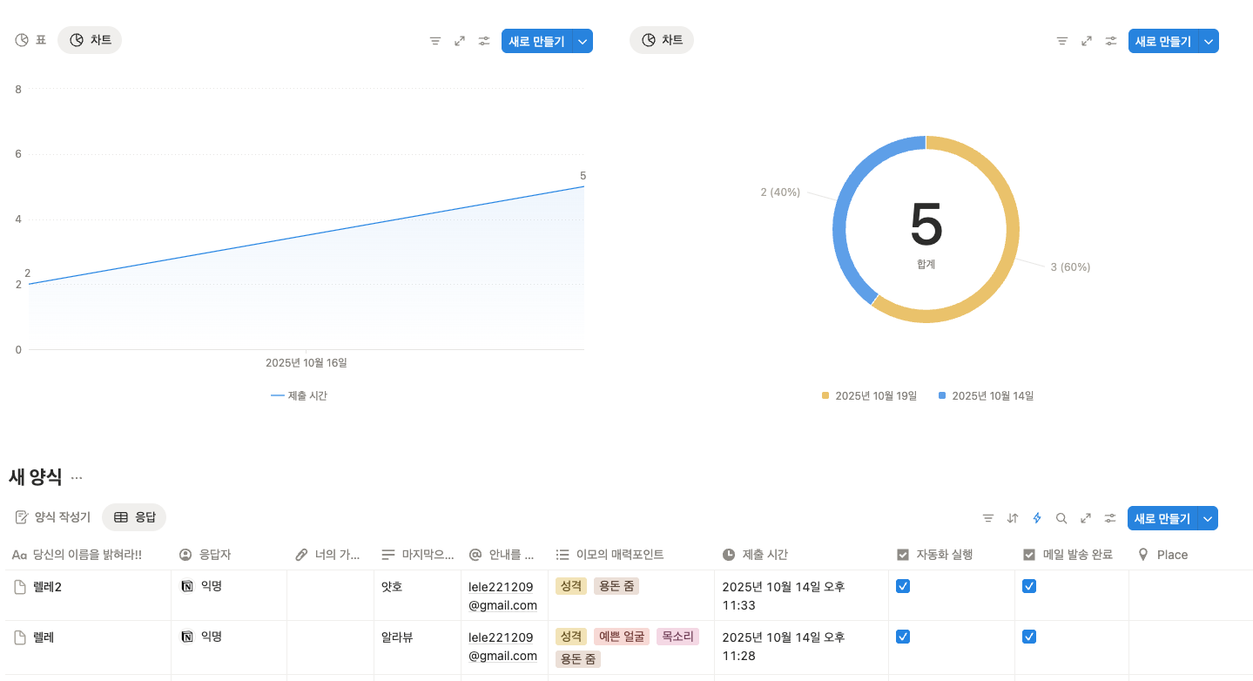Screen dimensions: 1253x681
Task: Uncheck 자동화 실행 for the 렐레 row
Action: point(902,637)
